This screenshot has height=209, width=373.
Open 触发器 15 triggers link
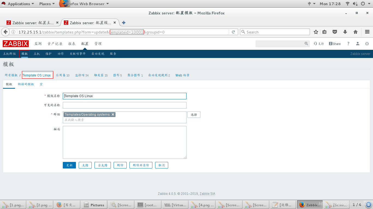coord(101,75)
